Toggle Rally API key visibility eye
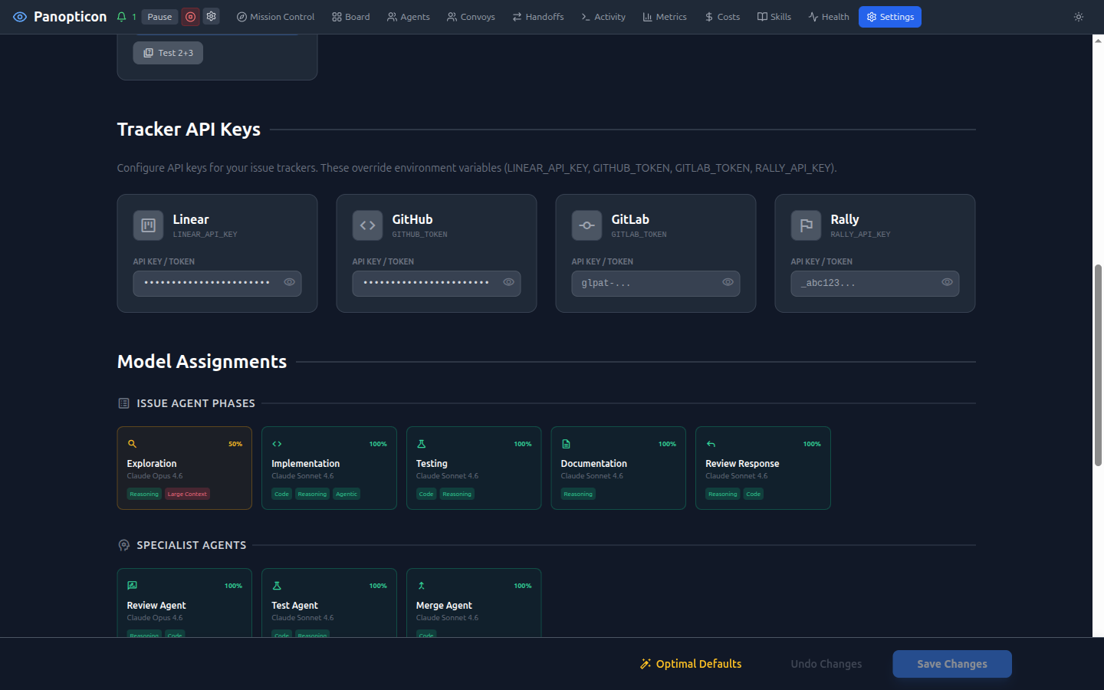1104x690 pixels. tap(947, 282)
